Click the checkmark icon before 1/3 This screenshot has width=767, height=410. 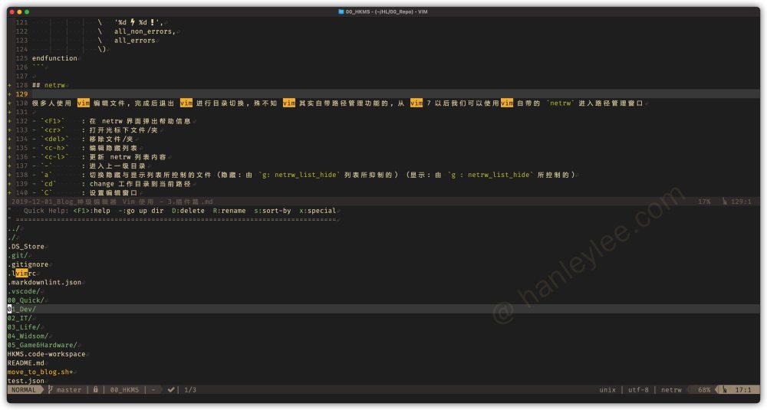pyautogui.click(x=171, y=389)
